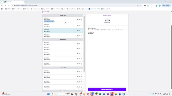Viewport: 172px width, 96px height.
Task: Open the Training Material bookmark folder
Action: [x=82, y=9]
